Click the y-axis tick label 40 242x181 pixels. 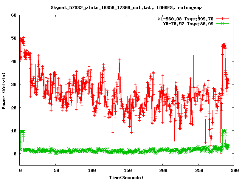pos(14,61)
